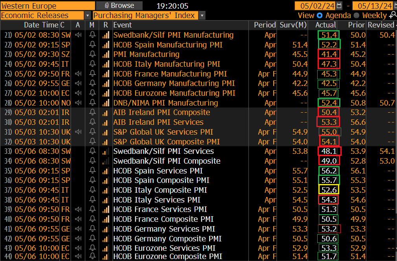Select the Agenda view radio button
Image resolution: width=397 pixels, height=261 pixels.
[x=320, y=15]
